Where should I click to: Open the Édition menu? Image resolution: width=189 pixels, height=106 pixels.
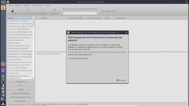[x=18, y=5]
